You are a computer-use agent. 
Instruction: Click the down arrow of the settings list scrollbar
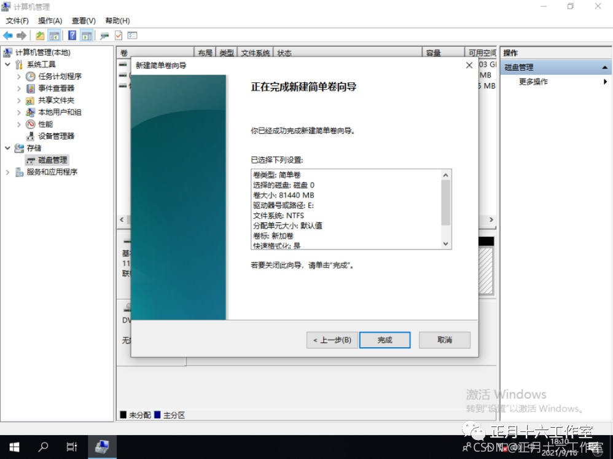445,243
